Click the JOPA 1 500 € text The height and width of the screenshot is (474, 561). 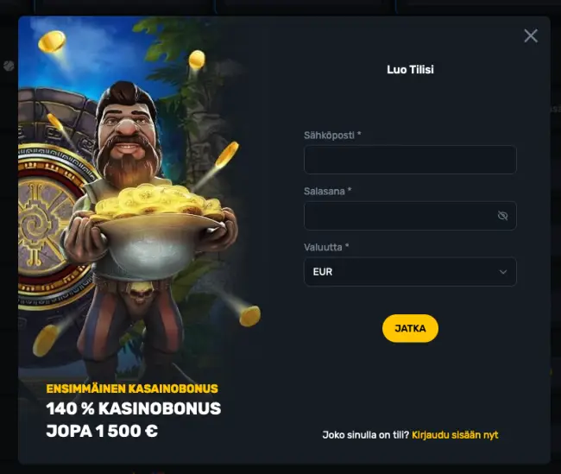click(102, 431)
